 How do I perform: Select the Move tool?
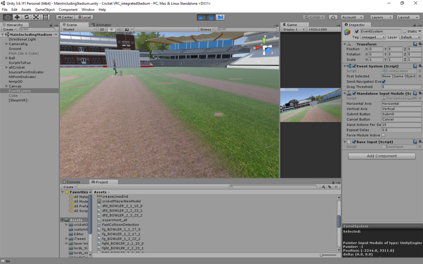pos(17,17)
